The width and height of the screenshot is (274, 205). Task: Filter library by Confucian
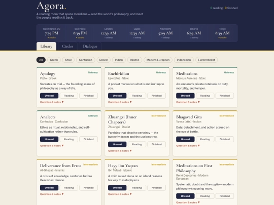85,60
